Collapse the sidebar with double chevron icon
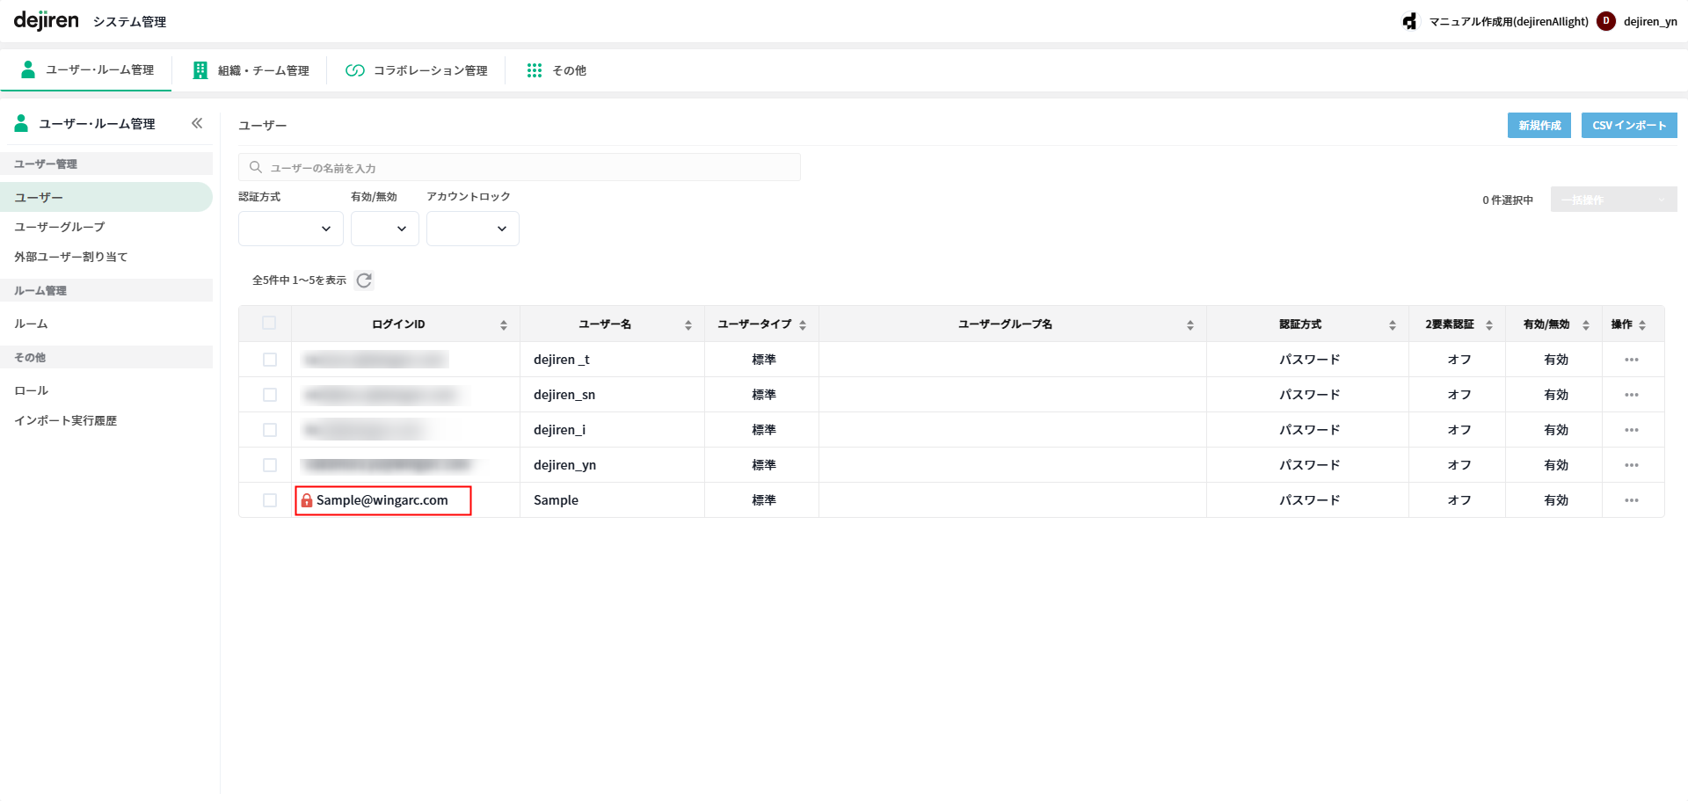The height and width of the screenshot is (801, 1688). tap(197, 123)
